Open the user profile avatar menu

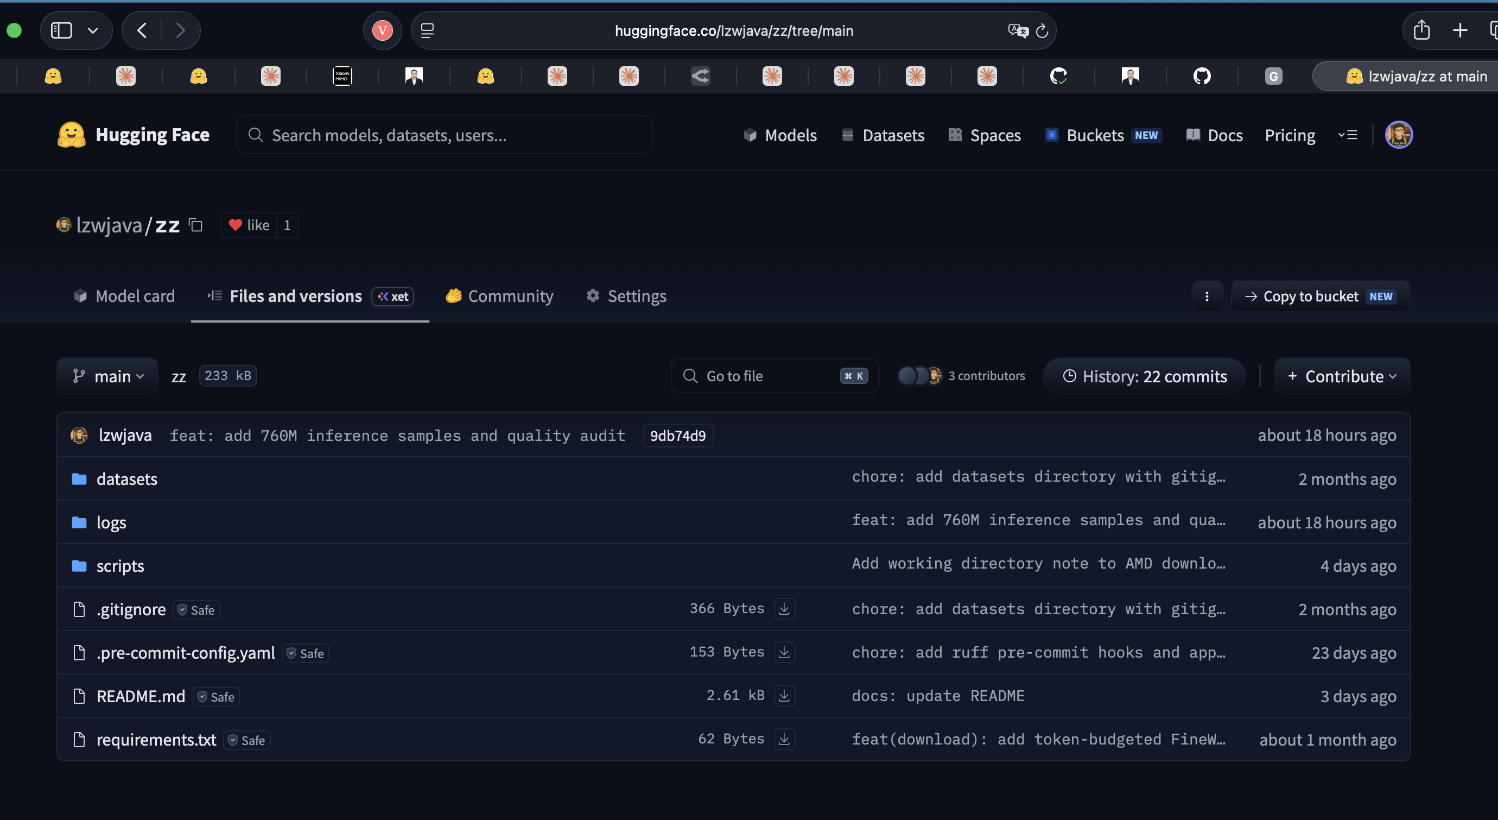pyautogui.click(x=1399, y=135)
